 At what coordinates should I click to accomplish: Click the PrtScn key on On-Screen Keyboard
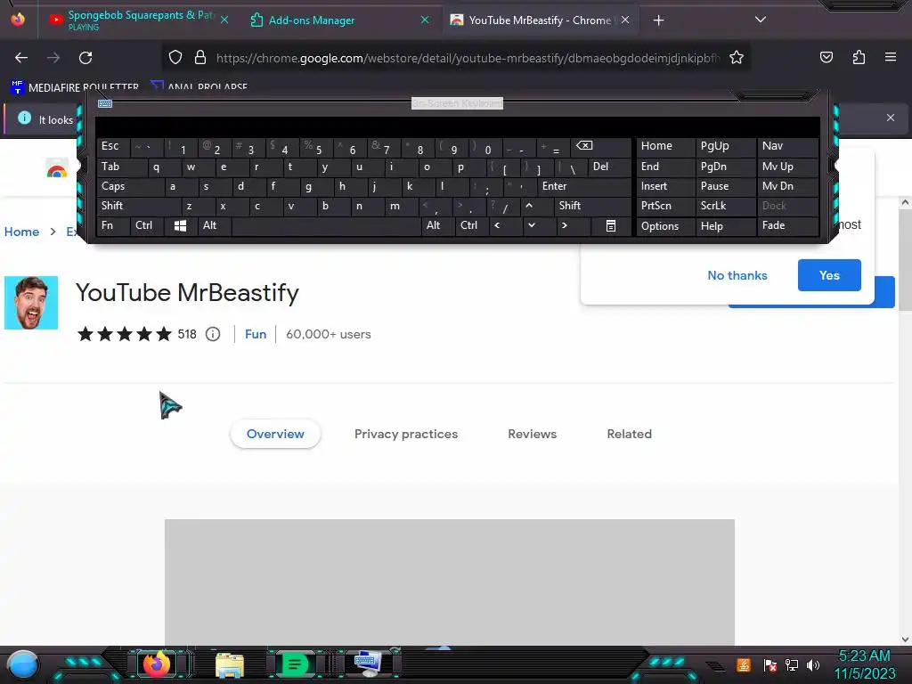665,206
